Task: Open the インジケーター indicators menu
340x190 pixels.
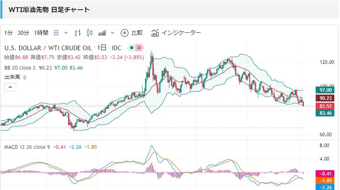Action: coord(181,33)
